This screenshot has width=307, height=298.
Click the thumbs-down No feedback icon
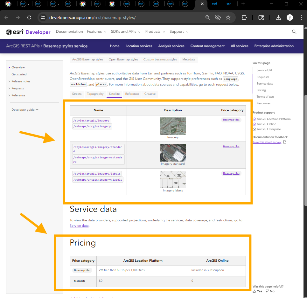tap(267, 291)
